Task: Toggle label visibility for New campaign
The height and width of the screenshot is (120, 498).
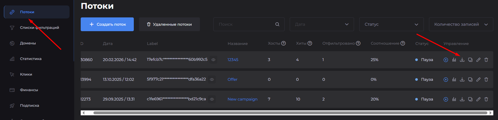Action: [212, 99]
